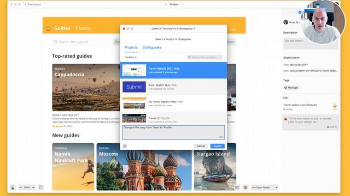This screenshot has width=350, height=196.
Task: Select Travel Website 2021 project row
Action: pyautogui.click(x=173, y=70)
